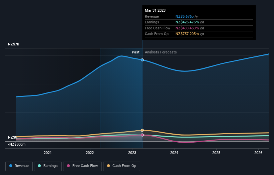274x175 pixels.
Task: Click the blue Revenue data point marker
Action: [x=142, y=60]
